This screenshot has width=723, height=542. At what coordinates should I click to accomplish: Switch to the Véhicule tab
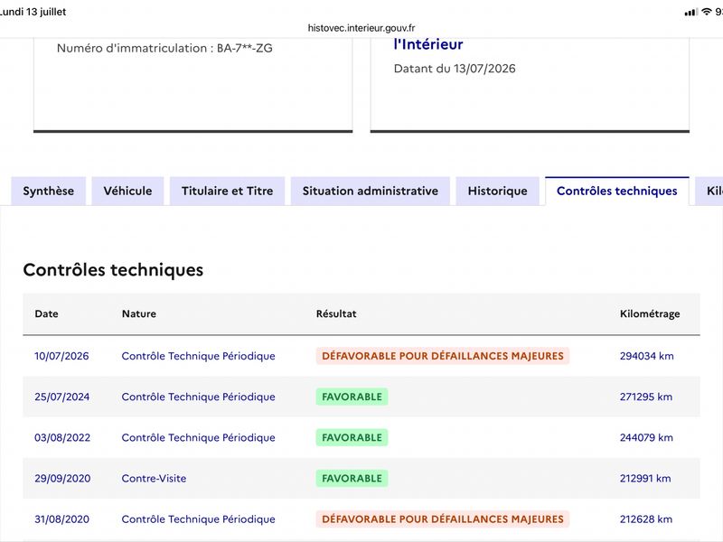click(127, 191)
